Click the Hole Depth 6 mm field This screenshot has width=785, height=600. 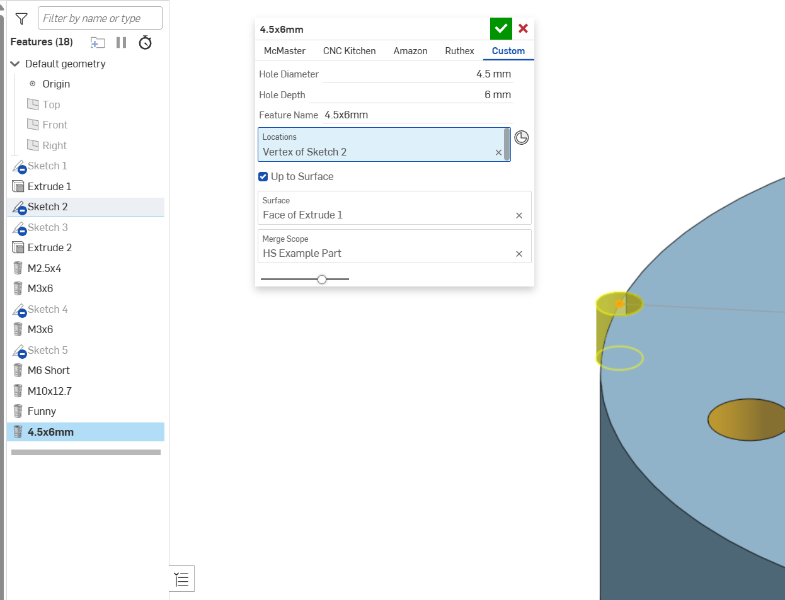click(x=411, y=95)
